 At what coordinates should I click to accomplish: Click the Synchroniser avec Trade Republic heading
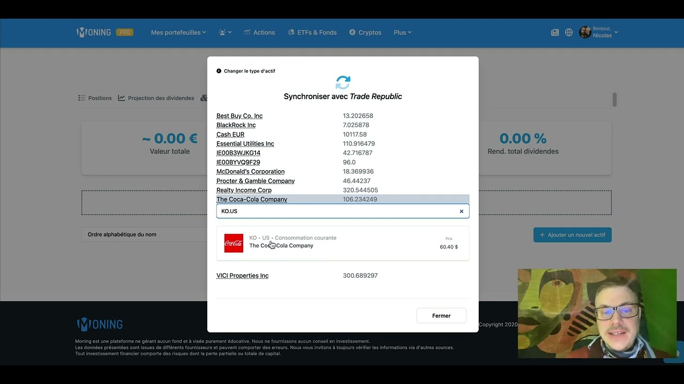pyautogui.click(x=343, y=97)
